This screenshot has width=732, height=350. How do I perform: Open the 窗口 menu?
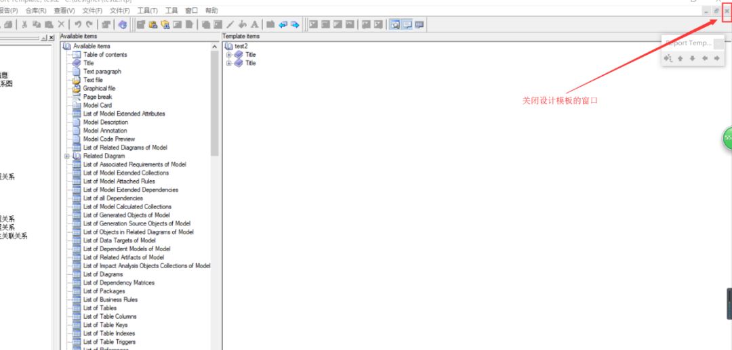pyautogui.click(x=191, y=10)
